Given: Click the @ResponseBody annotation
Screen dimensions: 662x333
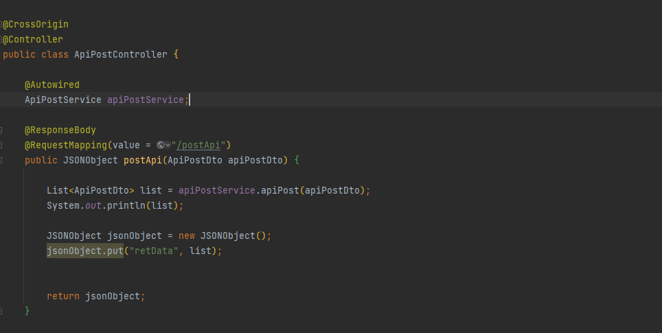Looking at the screenshot, I should coord(60,130).
